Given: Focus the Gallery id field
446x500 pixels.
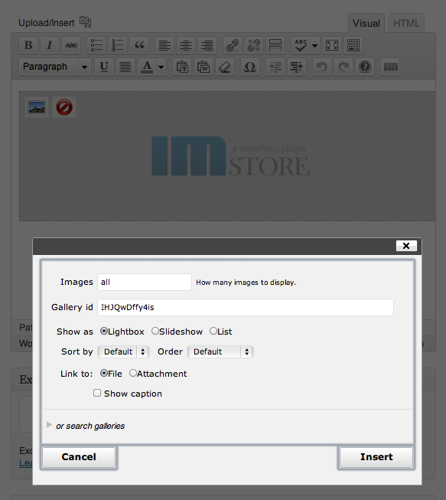Looking at the screenshot, I should [x=246, y=307].
